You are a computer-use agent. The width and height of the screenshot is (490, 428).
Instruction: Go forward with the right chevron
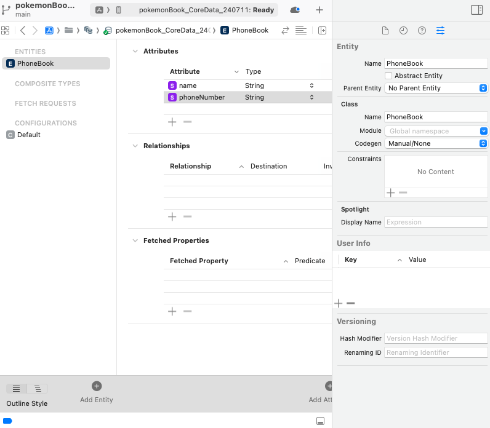[x=34, y=30]
